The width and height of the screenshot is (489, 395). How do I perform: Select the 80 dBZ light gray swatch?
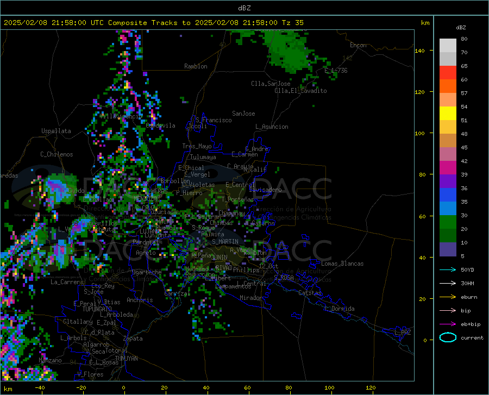448,46
